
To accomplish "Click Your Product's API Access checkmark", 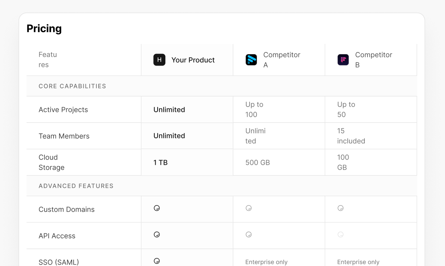I will tap(157, 234).
